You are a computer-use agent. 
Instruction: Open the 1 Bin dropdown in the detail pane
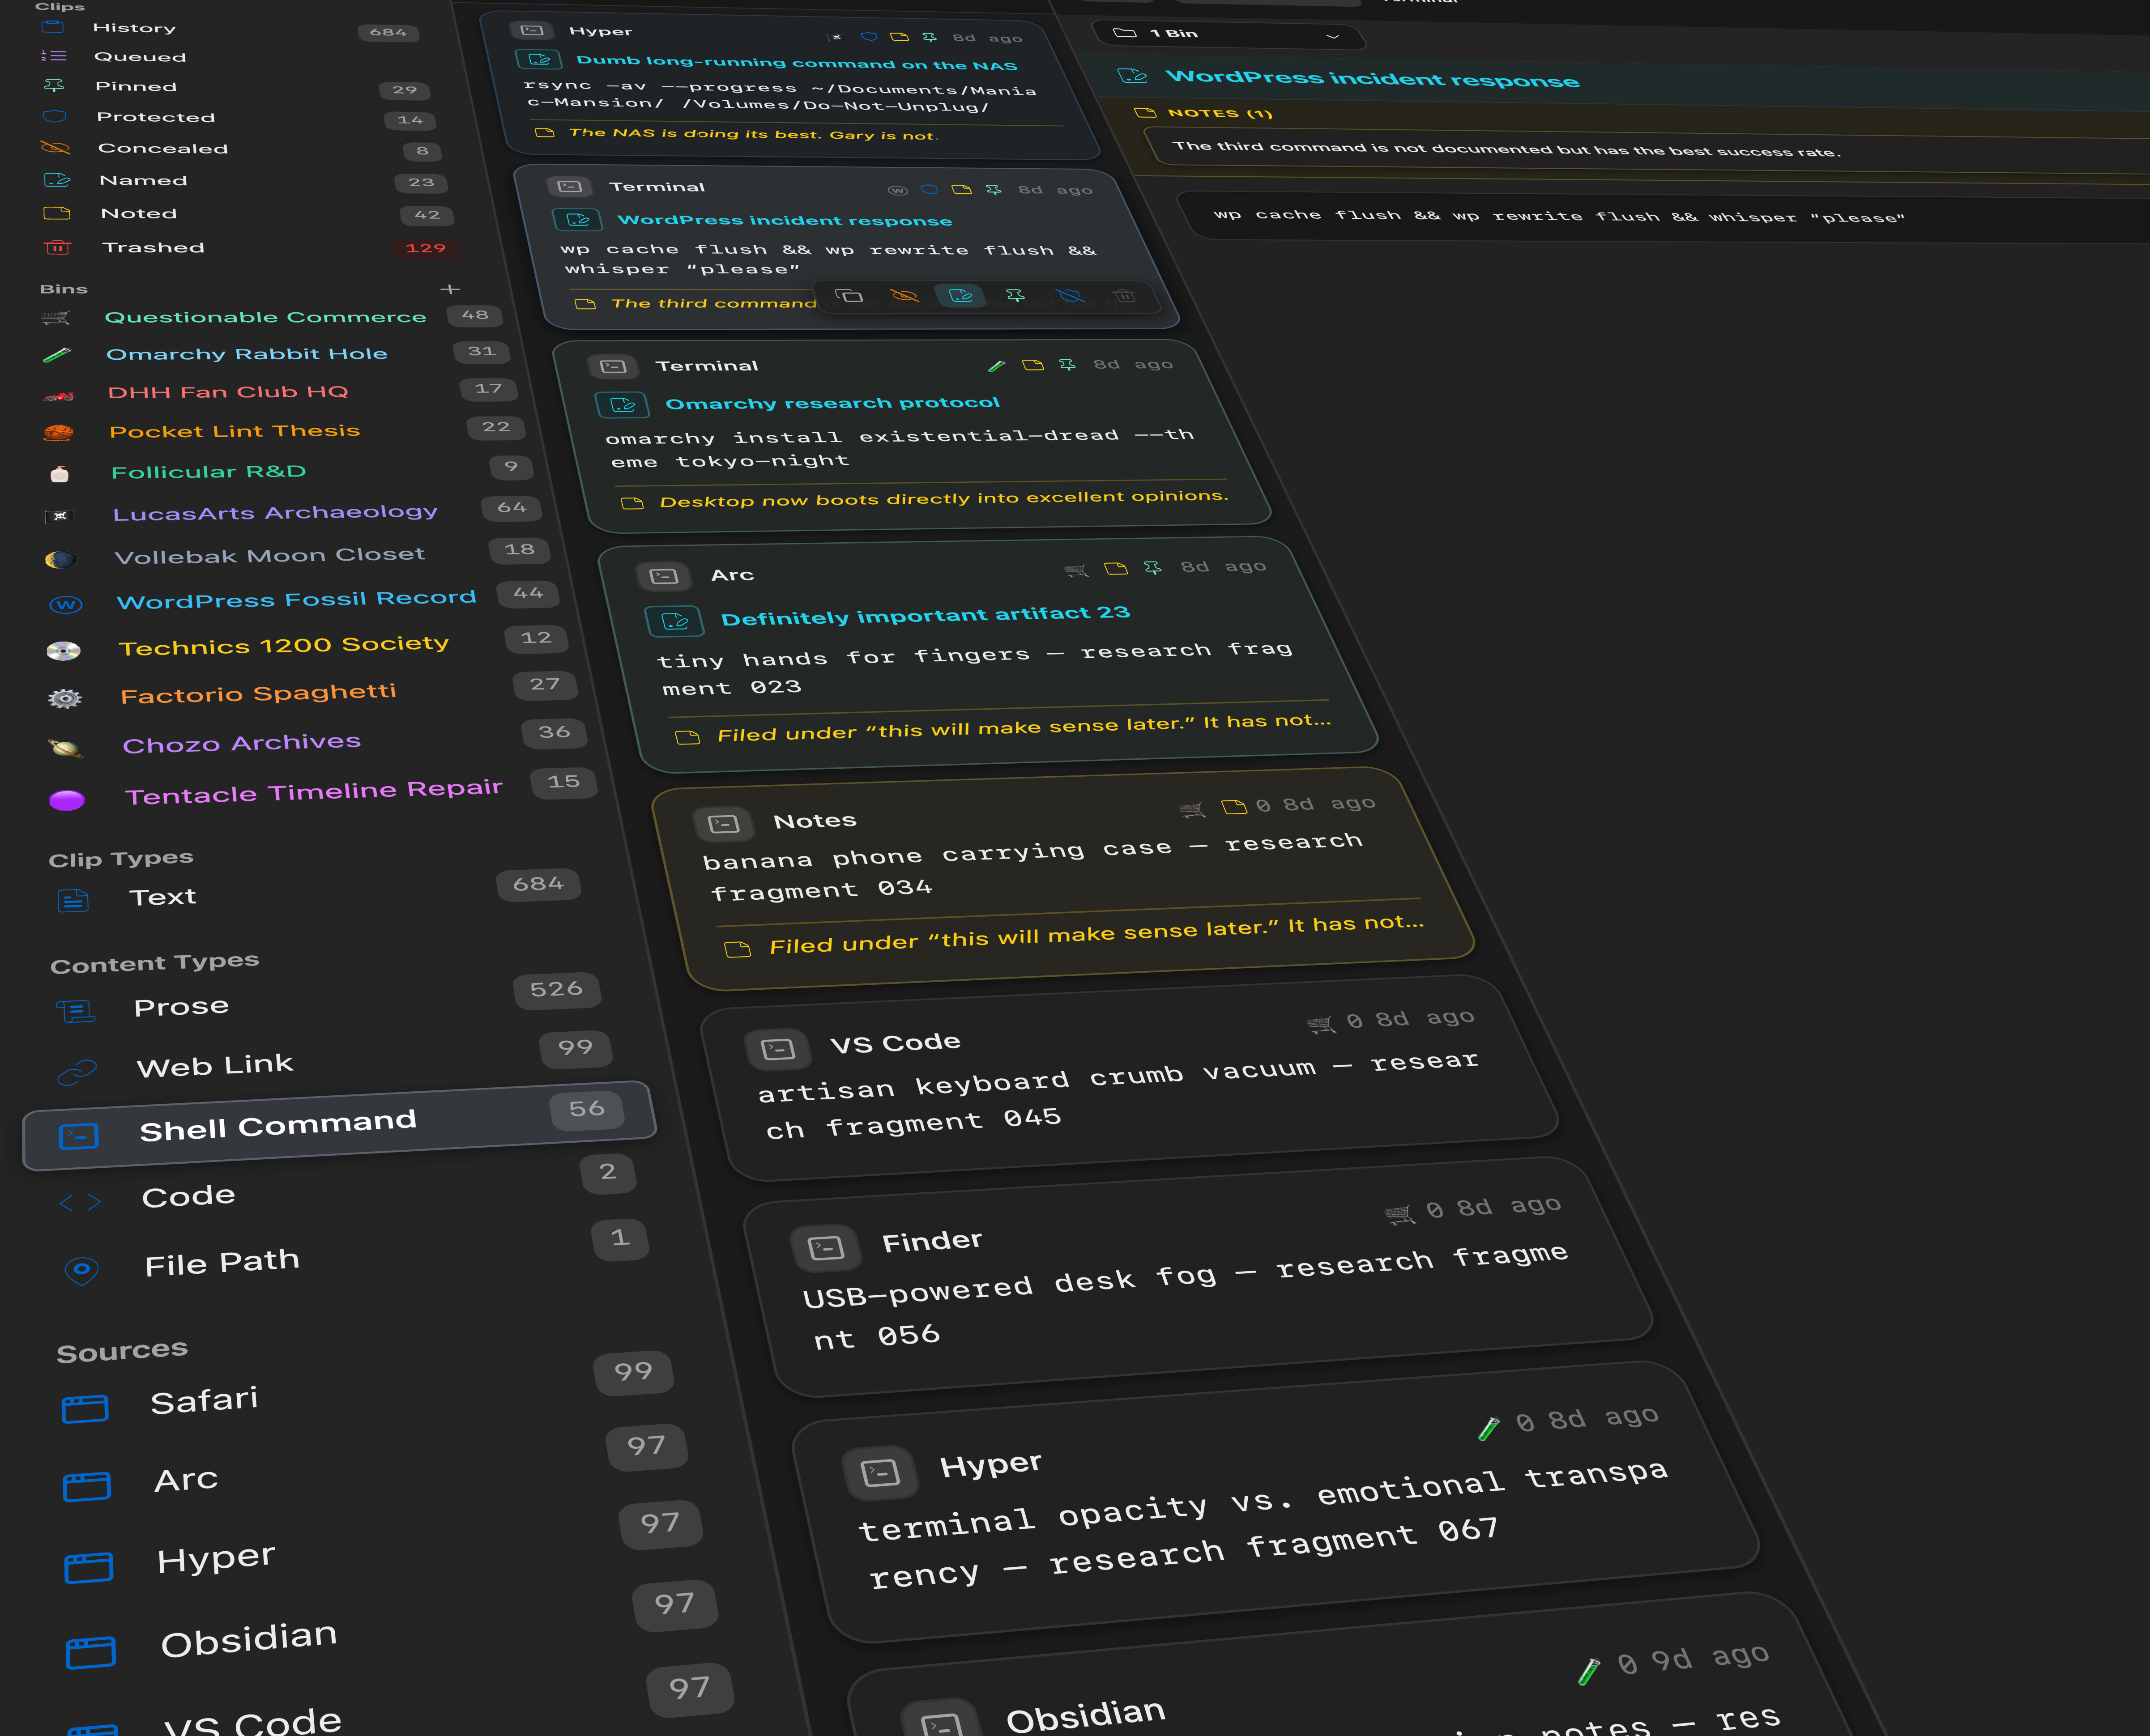pyautogui.click(x=1228, y=34)
